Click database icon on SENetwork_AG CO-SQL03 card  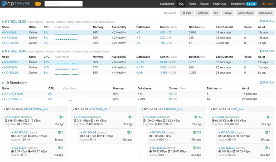click(195, 148)
